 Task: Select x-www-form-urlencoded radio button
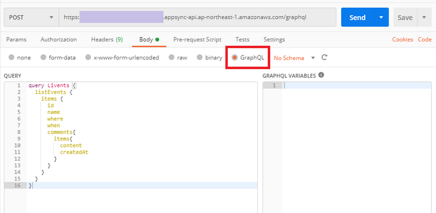pyautogui.click(x=88, y=58)
